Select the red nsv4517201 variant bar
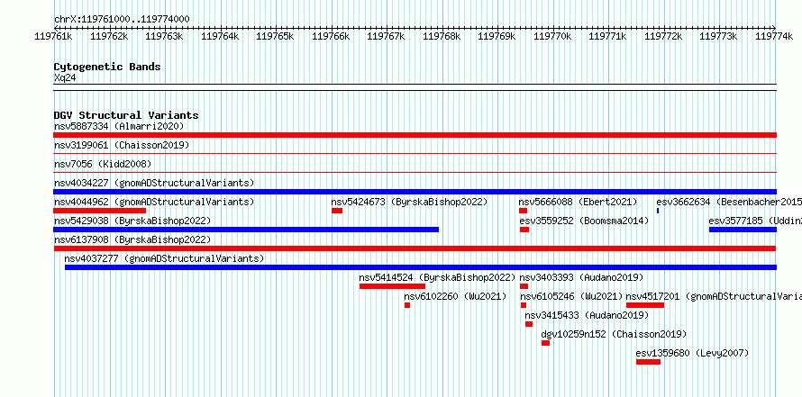 point(645,305)
